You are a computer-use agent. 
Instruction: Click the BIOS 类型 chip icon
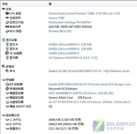(7, 31)
